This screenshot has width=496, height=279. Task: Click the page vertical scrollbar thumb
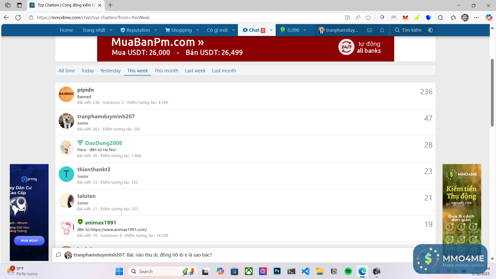coord(492,93)
